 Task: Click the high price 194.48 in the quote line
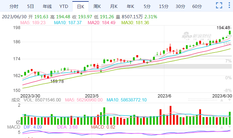pos(63,17)
